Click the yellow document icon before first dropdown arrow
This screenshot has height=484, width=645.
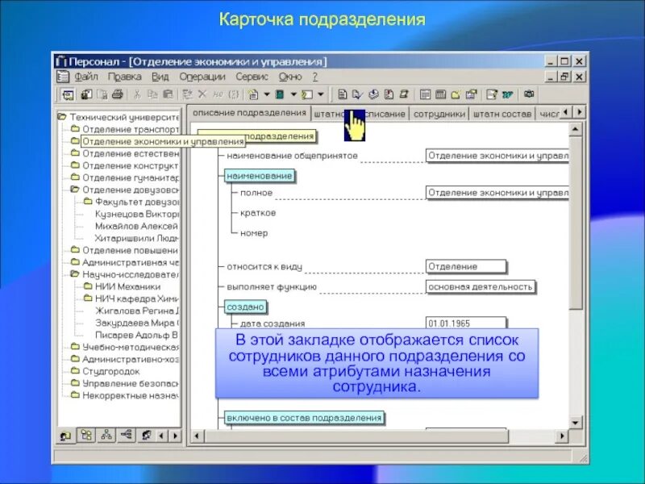(253, 94)
